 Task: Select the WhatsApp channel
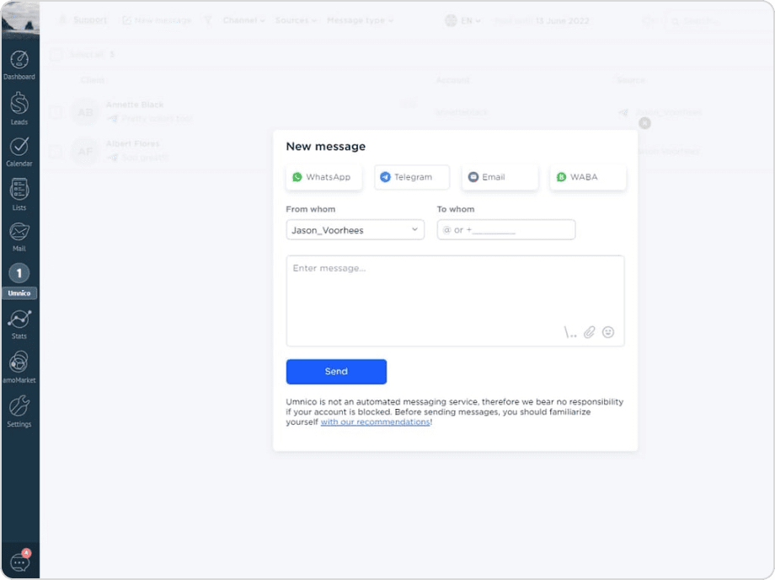click(323, 177)
